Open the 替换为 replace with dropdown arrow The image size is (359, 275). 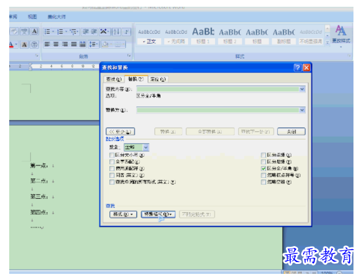pyautogui.click(x=302, y=110)
